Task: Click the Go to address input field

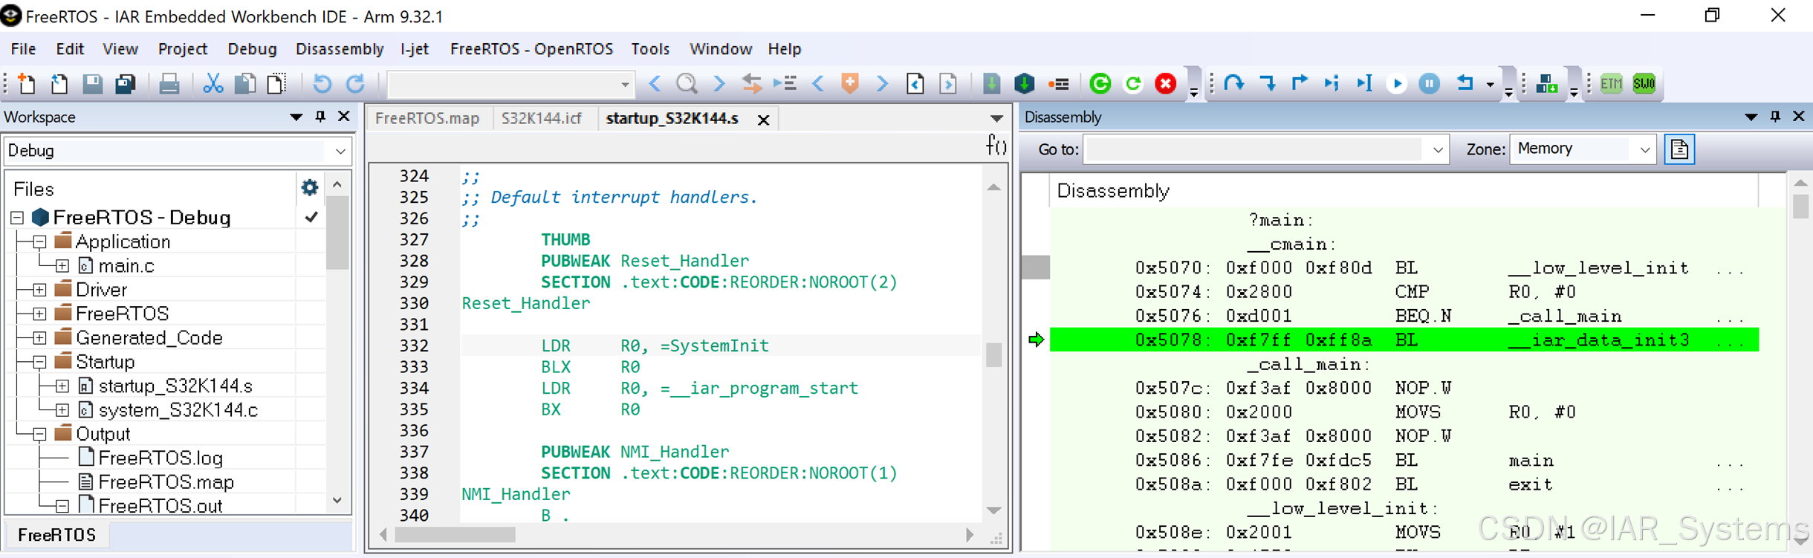Action: click(x=1253, y=149)
